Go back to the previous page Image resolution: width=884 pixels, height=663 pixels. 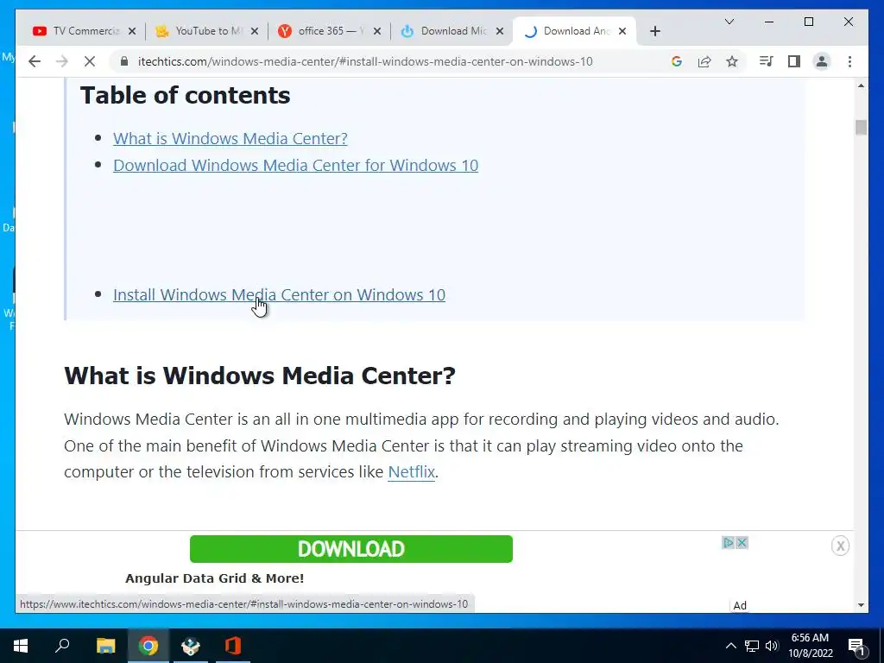click(x=35, y=61)
